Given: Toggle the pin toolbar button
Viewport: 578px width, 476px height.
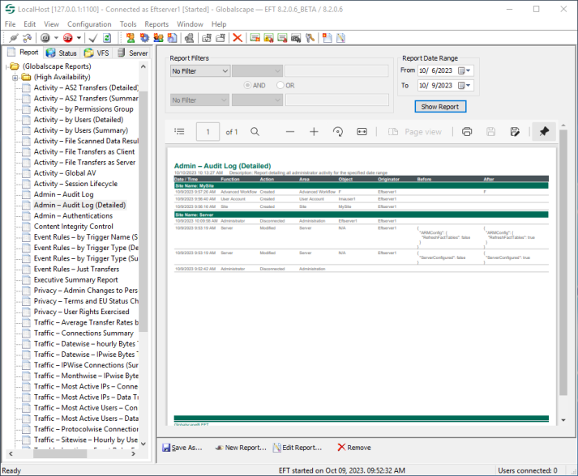Looking at the screenshot, I should pyautogui.click(x=544, y=131).
